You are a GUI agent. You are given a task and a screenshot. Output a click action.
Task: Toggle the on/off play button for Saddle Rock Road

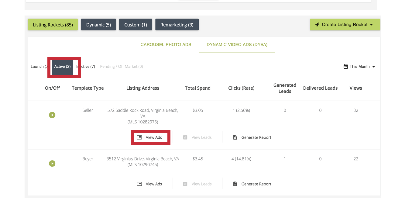tap(52, 115)
